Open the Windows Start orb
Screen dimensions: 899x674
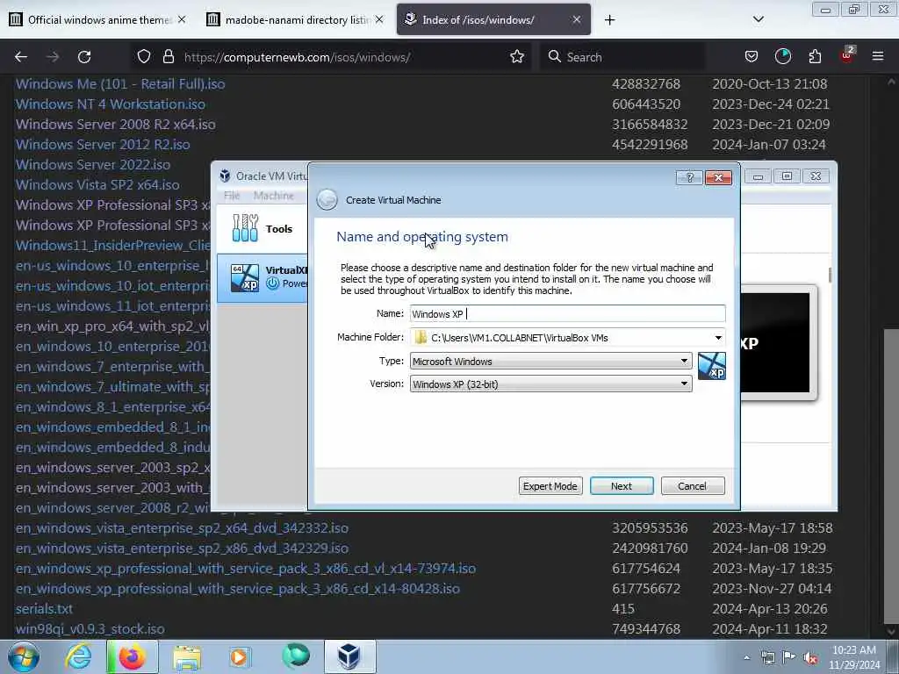click(24, 656)
